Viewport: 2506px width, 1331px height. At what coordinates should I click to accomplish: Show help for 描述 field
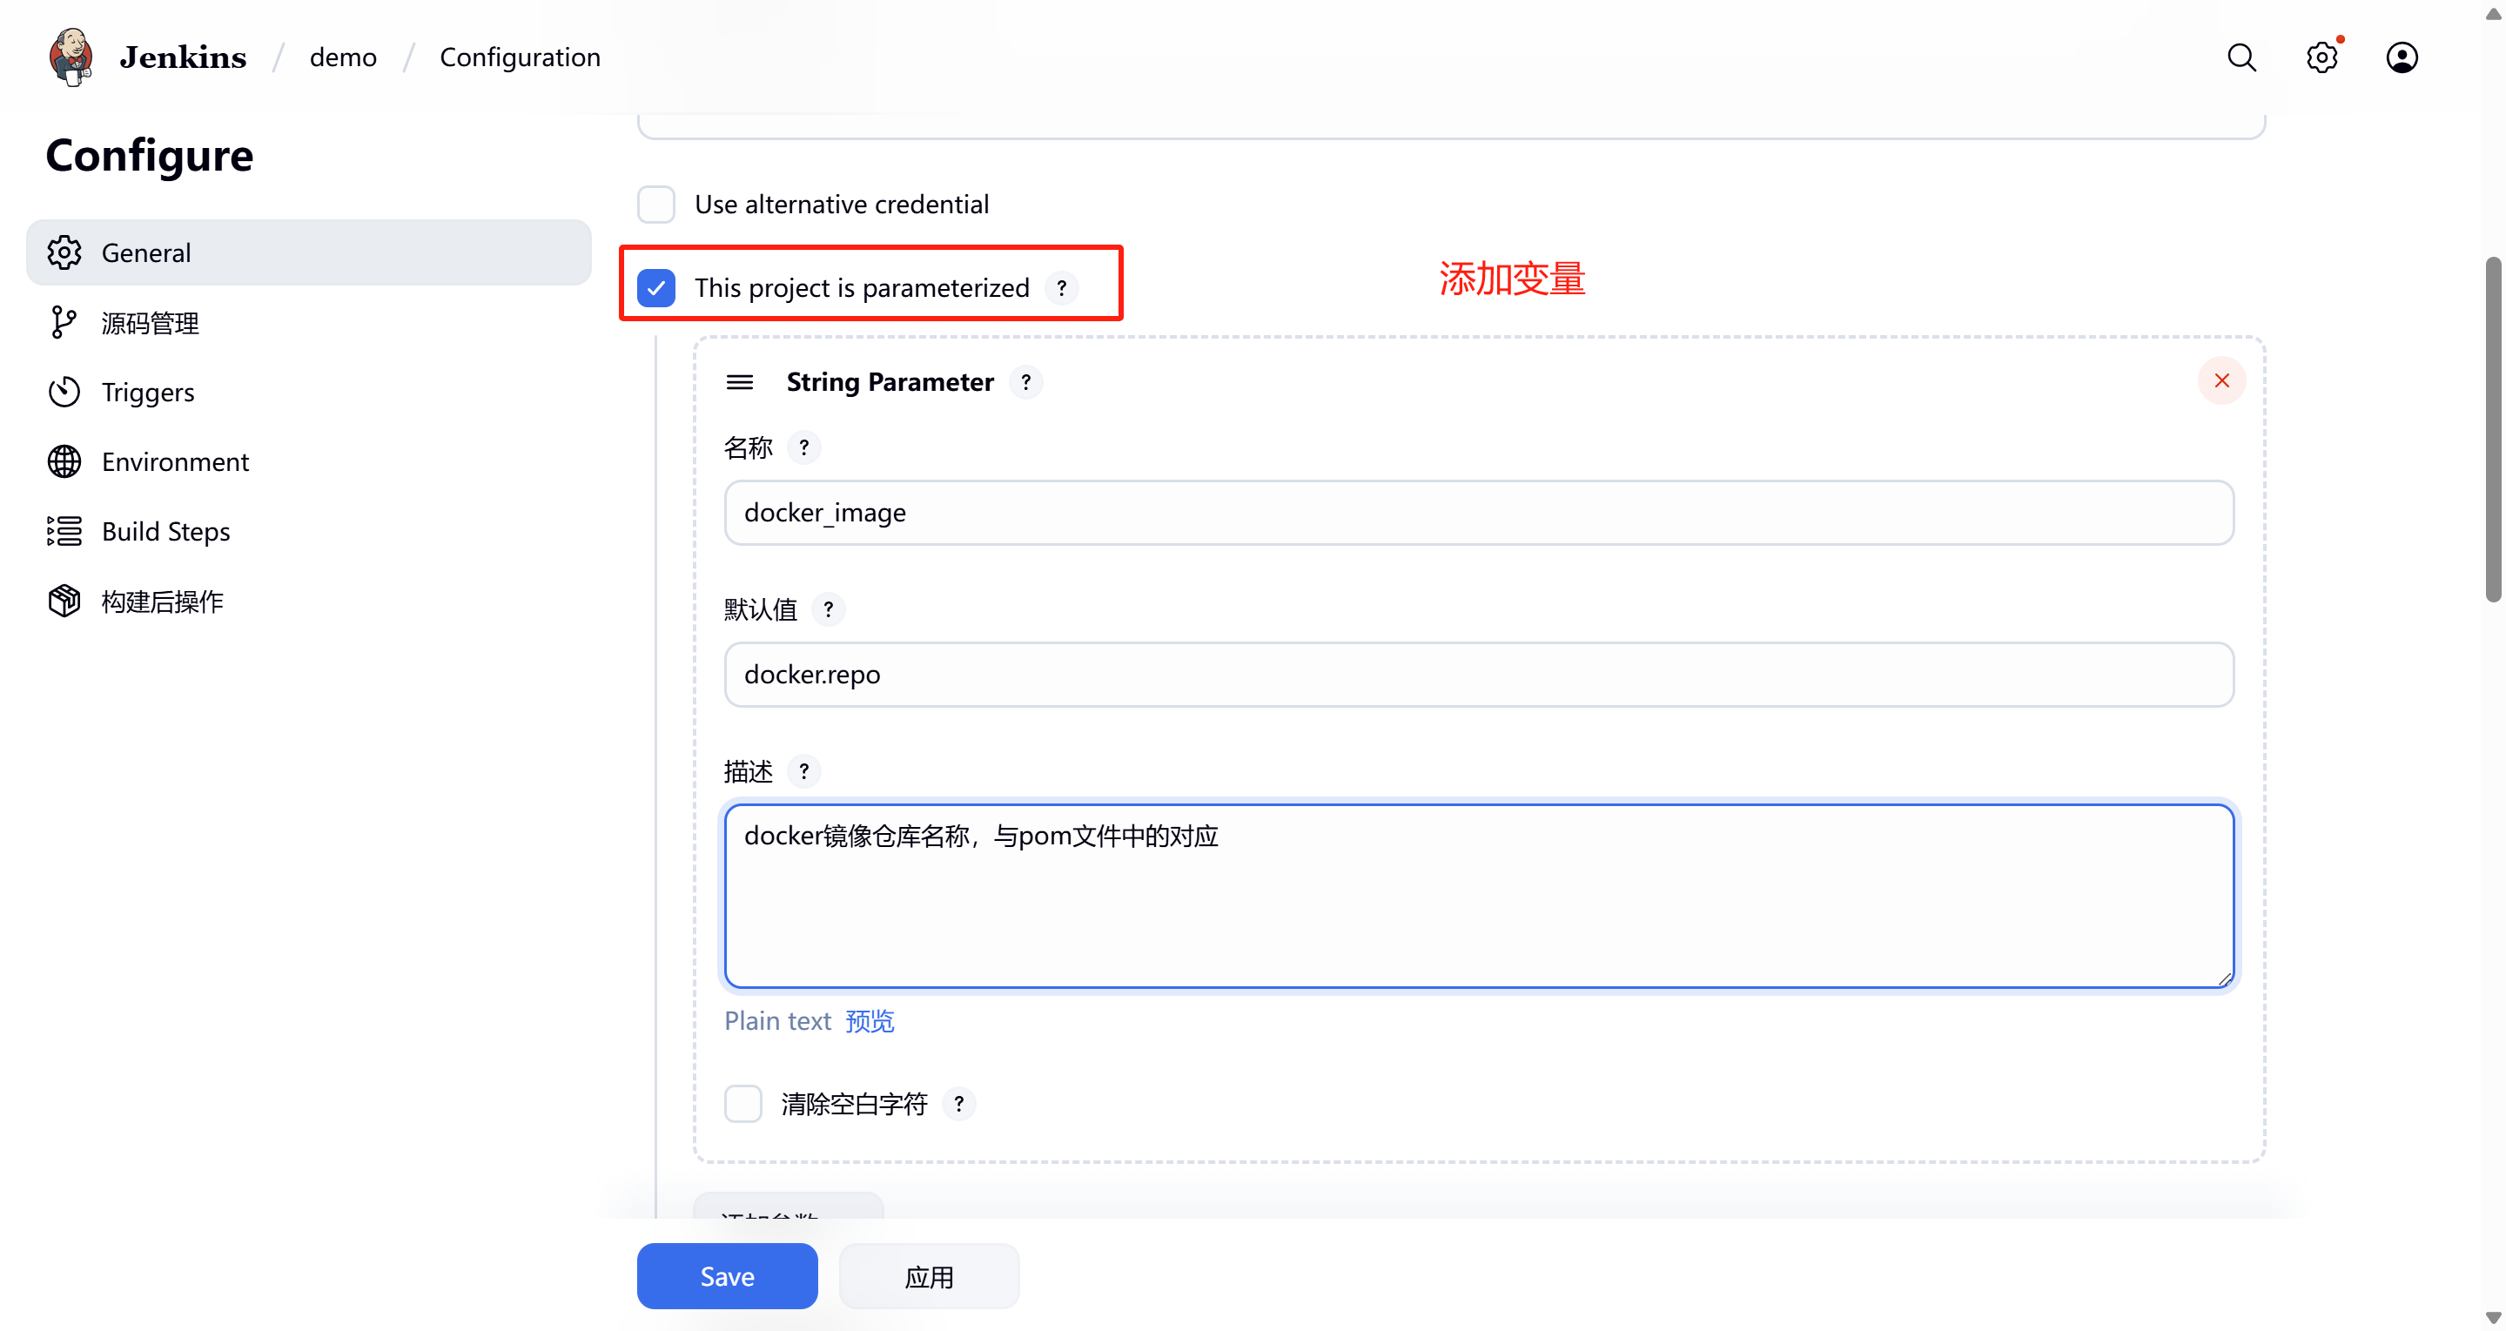[803, 771]
